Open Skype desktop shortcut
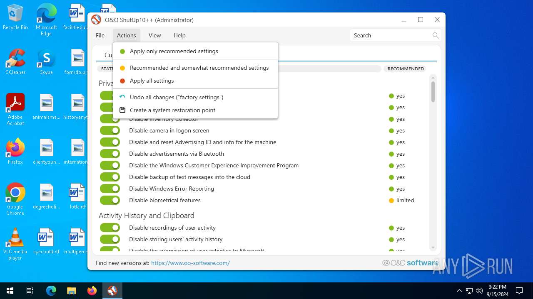 point(46,62)
